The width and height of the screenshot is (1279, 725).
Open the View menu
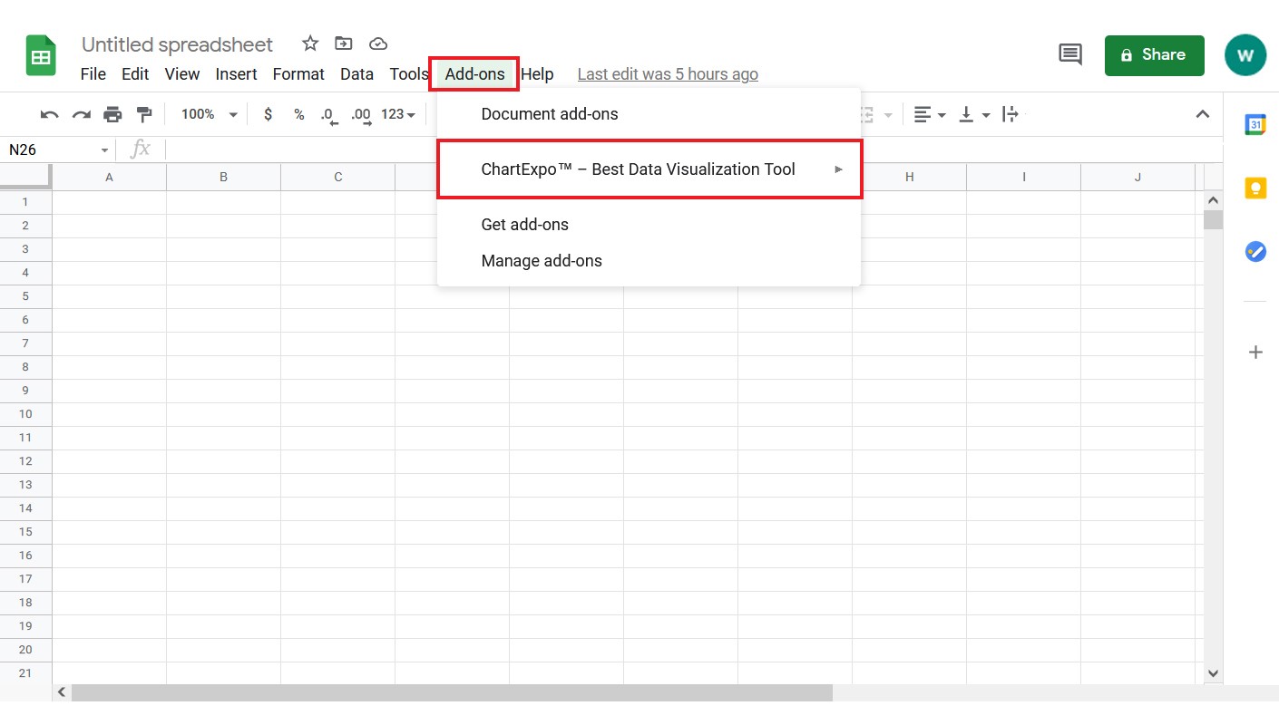[182, 74]
